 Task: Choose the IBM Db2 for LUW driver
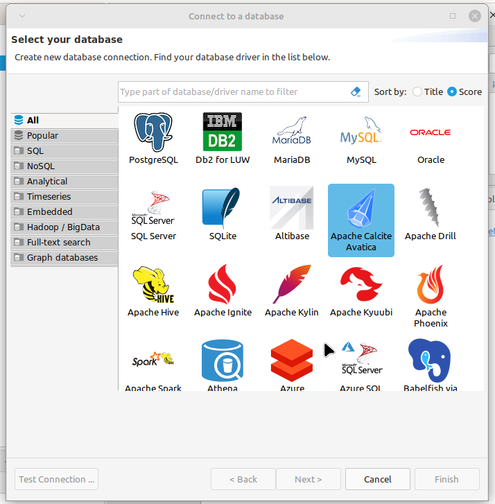click(x=223, y=138)
